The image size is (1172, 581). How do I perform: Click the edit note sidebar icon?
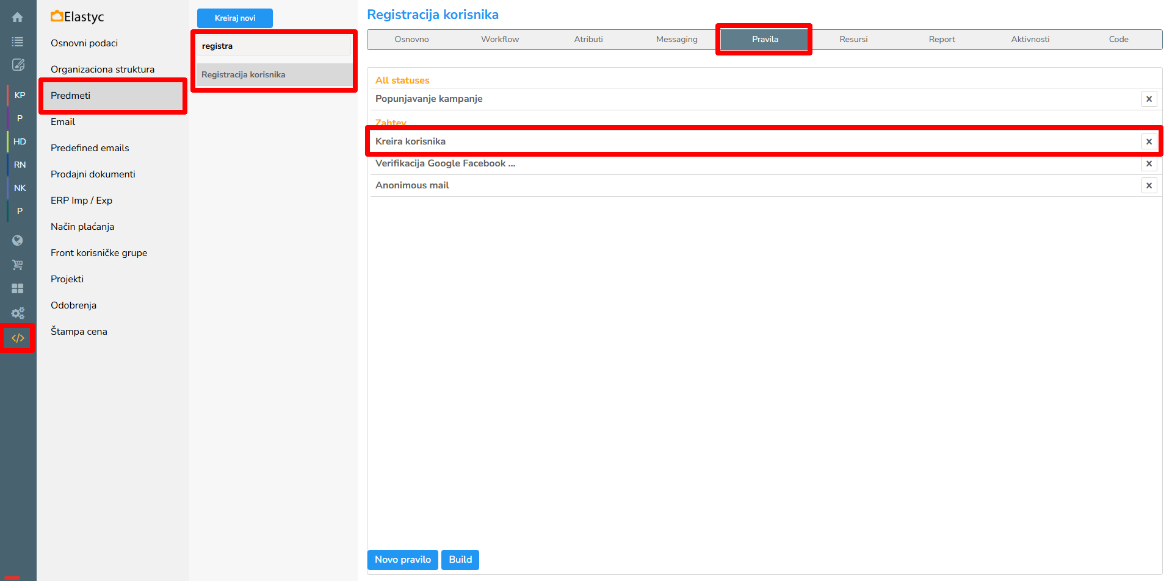[x=18, y=65]
